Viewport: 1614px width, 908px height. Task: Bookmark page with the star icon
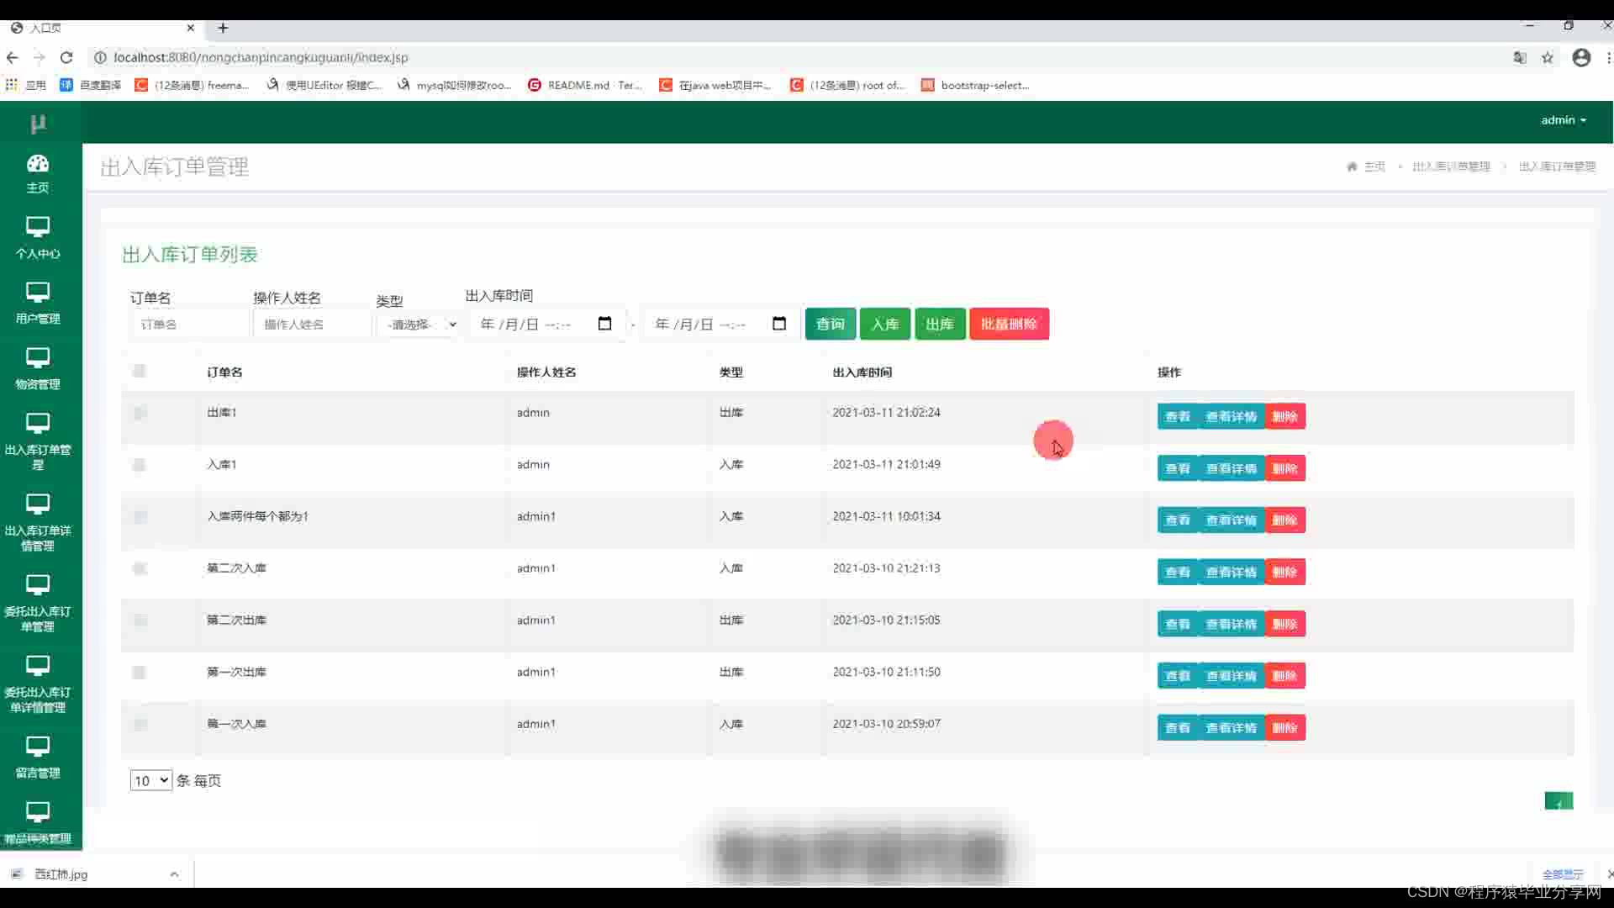click(1547, 57)
